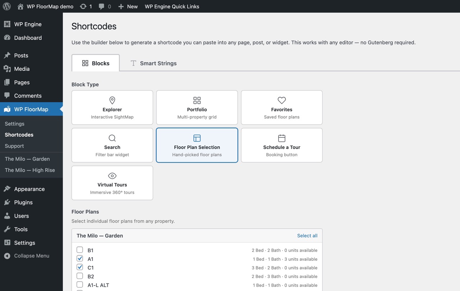Click the Select all link for The Milo — Garden
This screenshot has width=460, height=291.
[307, 235]
